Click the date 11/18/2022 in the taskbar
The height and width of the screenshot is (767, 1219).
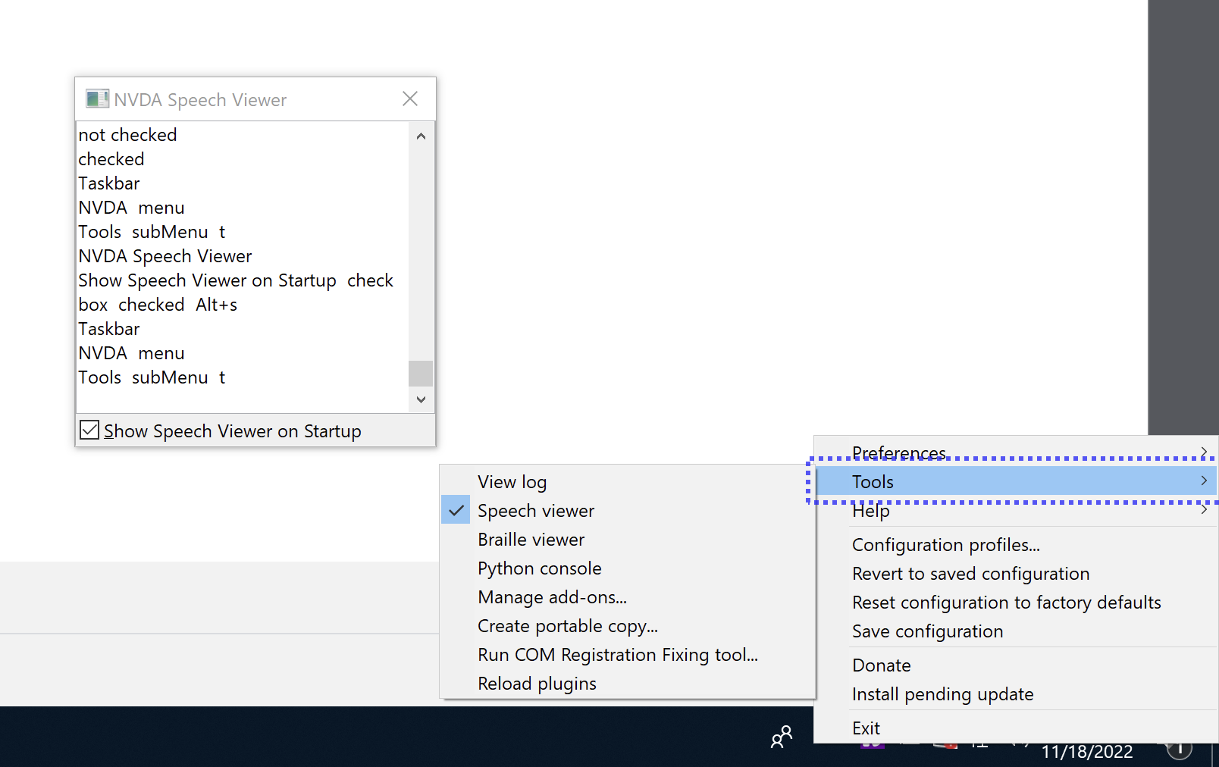click(x=1086, y=752)
